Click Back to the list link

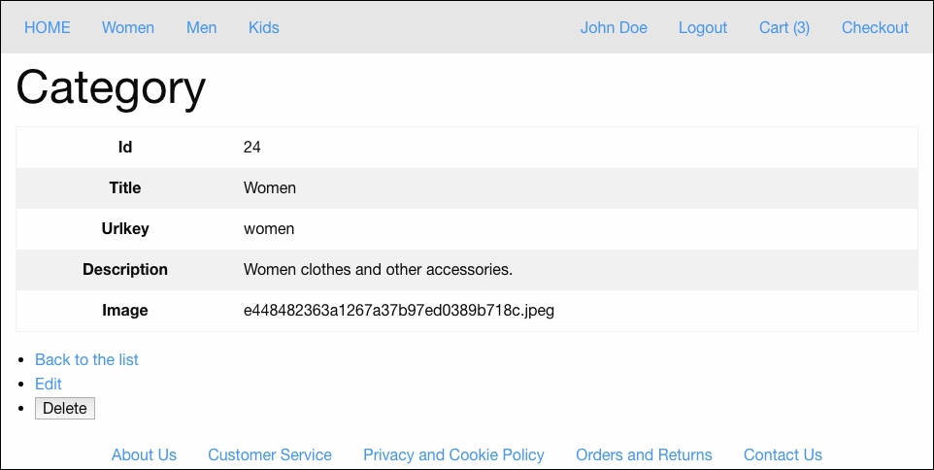[86, 360]
